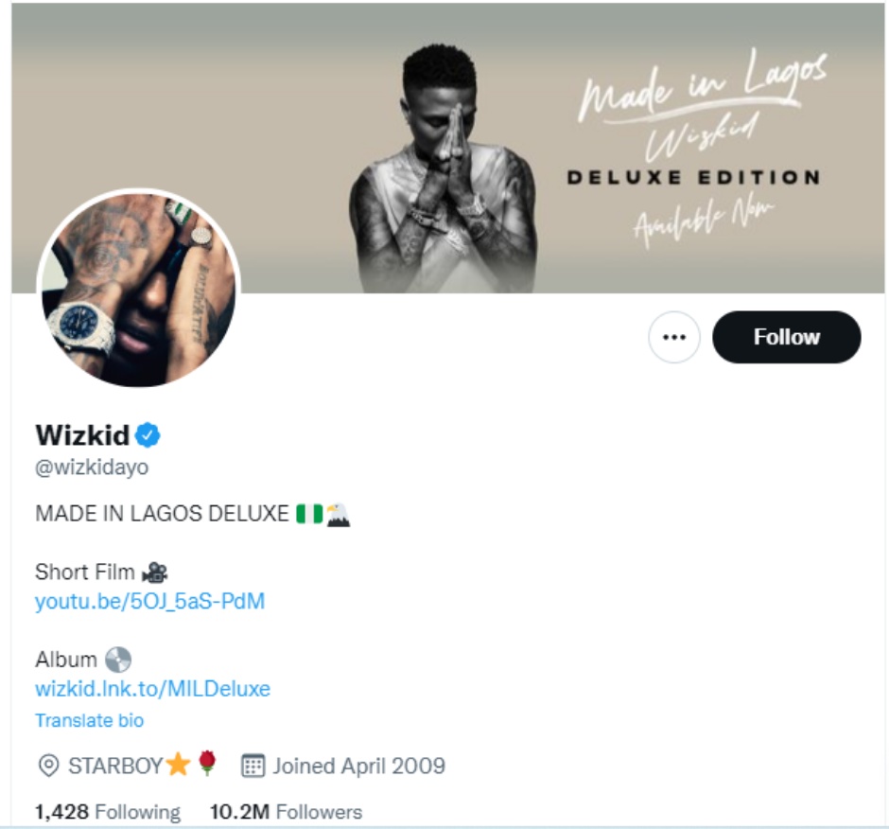Click the CD disc emoji beside Album
Screen dimensions: 889x829
118,660
